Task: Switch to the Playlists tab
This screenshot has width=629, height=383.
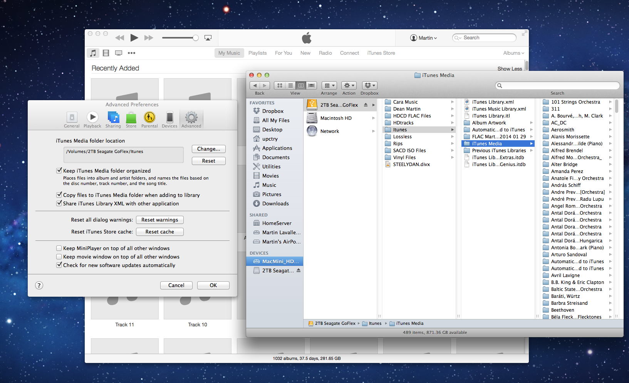Action: point(257,53)
